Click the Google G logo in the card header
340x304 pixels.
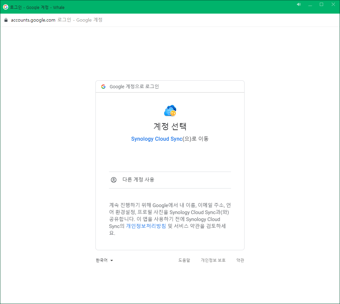(x=103, y=87)
